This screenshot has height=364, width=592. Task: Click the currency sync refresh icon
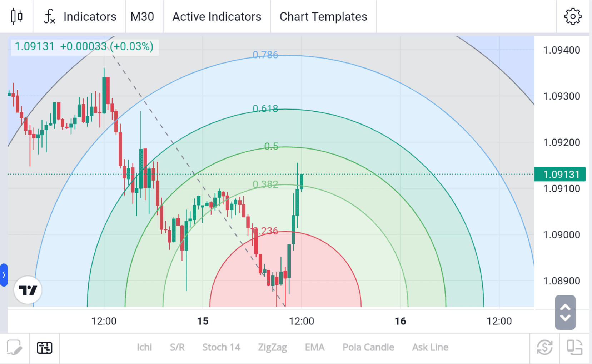(x=544, y=347)
